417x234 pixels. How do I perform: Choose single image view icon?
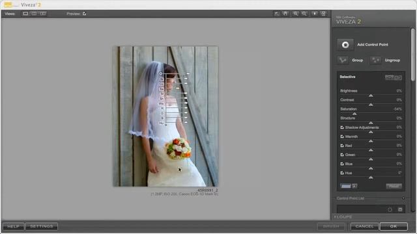pos(25,14)
